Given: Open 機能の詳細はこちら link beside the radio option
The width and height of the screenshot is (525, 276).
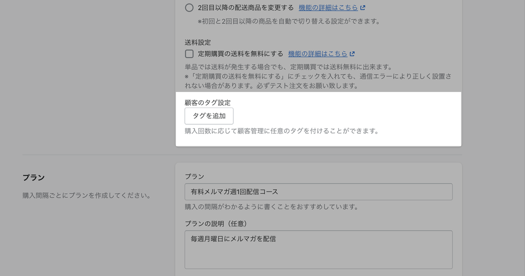Looking at the screenshot, I should (328, 8).
